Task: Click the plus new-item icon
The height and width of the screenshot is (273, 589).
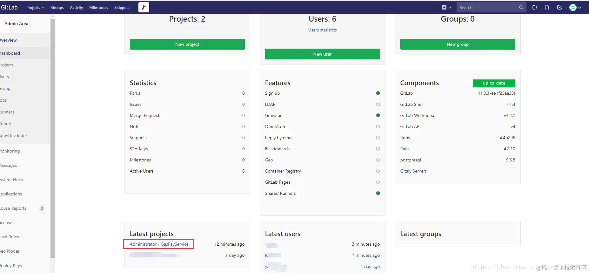Action: [444, 7]
